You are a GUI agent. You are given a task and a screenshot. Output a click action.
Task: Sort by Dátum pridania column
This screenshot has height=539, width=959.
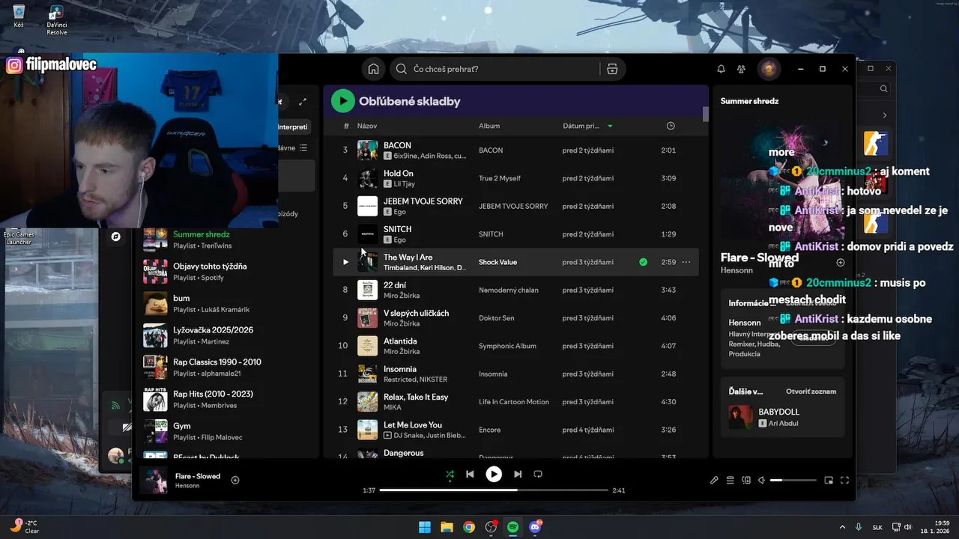[x=587, y=126]
